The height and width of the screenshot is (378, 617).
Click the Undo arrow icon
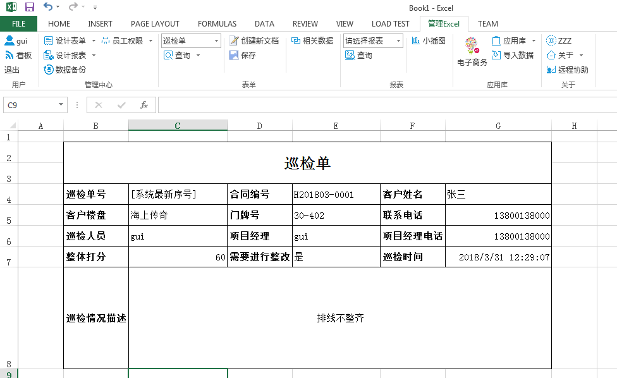point(47,7)
